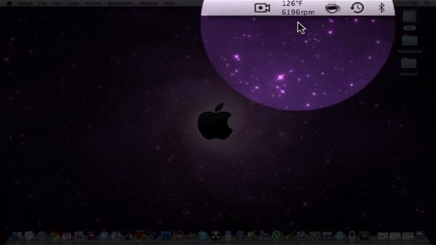This screenshot has height=245, width=436.
Task: Open the Bookmarks menu
Action: [121, 3]
